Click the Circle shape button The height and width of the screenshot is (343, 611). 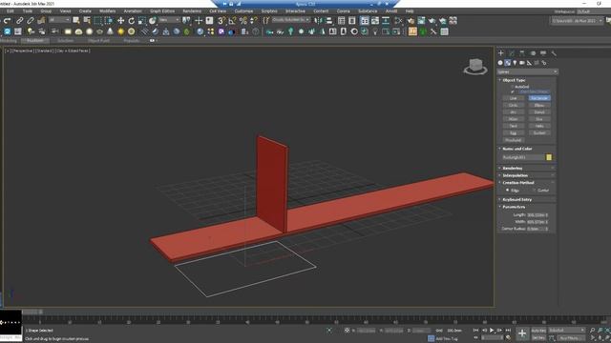[514, 106]
